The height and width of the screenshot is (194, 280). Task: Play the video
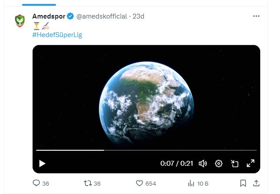pyautogui.click(x=42, y=164)
